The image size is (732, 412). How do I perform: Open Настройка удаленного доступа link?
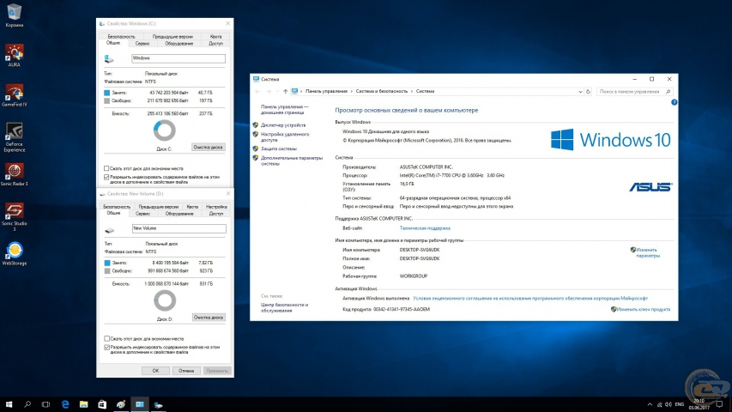[285, 136]
